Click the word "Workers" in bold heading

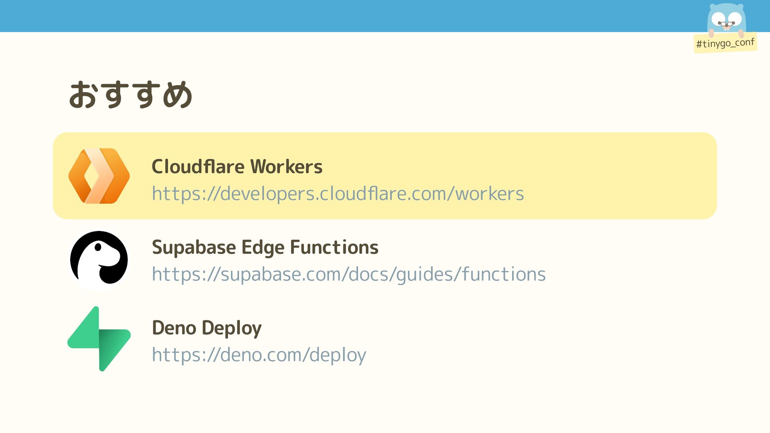(x=286, y=166)
